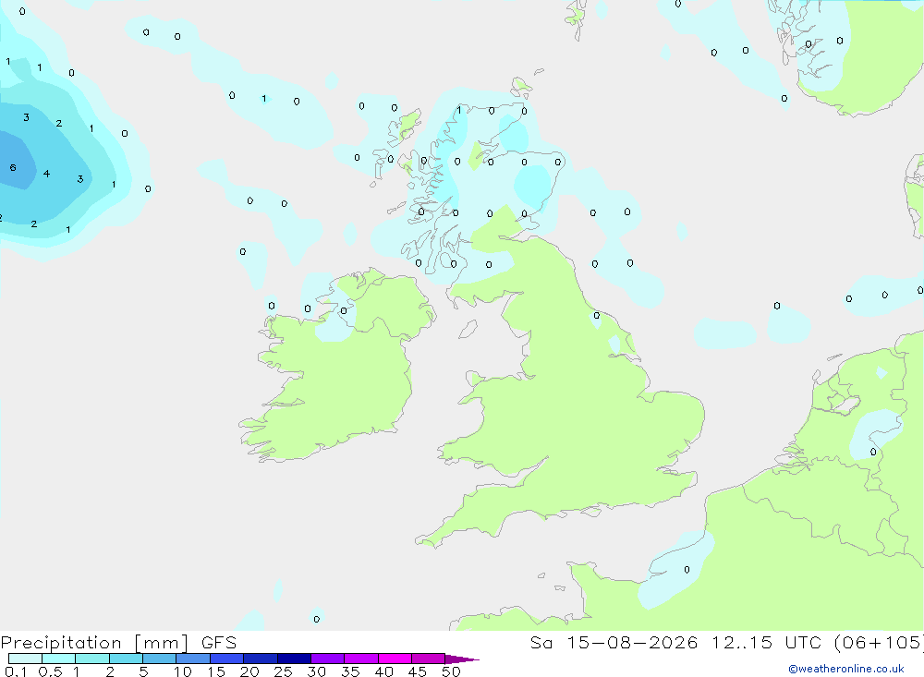Click legend scale label '45'
This screenshot has width=924, height=677.
click(x=418, y=671)
